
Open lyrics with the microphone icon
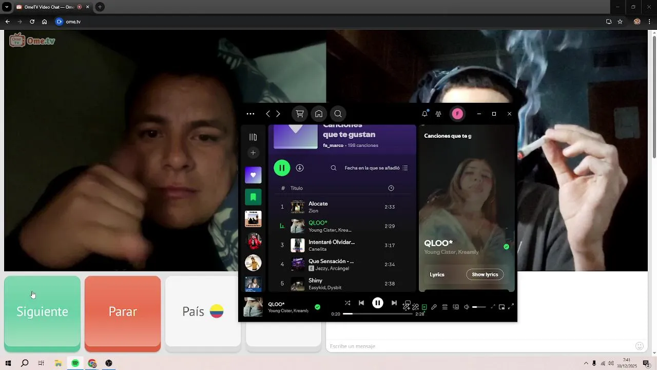click(x=434, y=307)
